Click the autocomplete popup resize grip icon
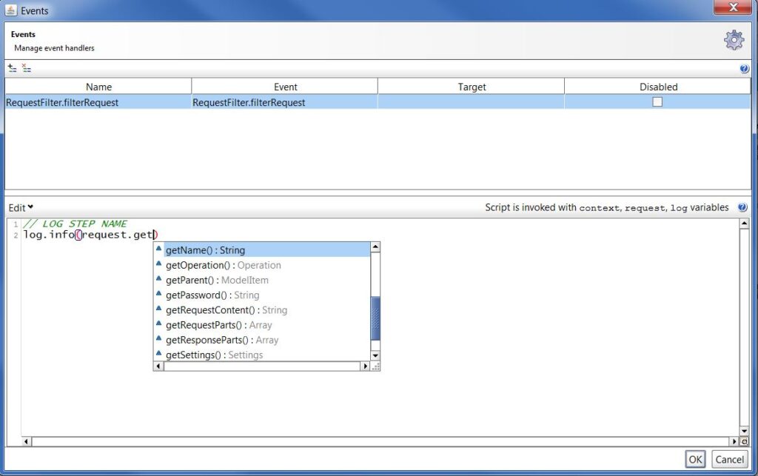The width and height of the screenshot is (758, 476). [x=375, y=366]
